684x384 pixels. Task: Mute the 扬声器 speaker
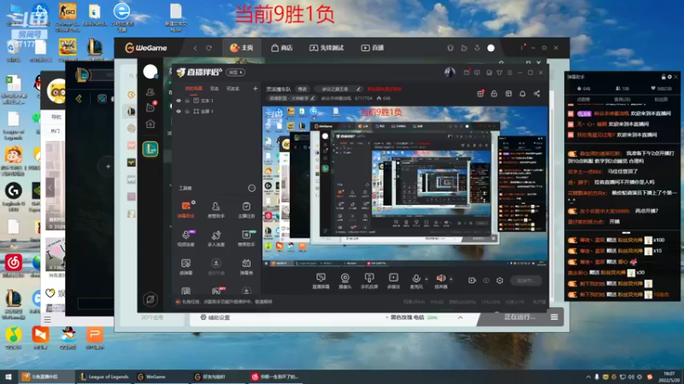[x=440, y=282]
